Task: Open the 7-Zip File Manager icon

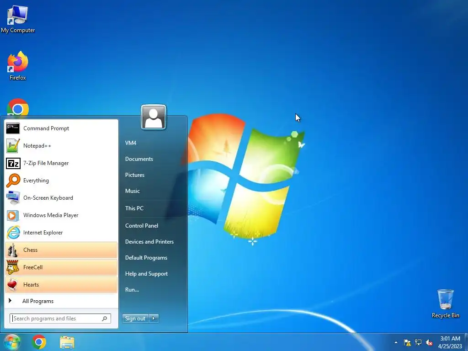Action: (x=13, y=163)
